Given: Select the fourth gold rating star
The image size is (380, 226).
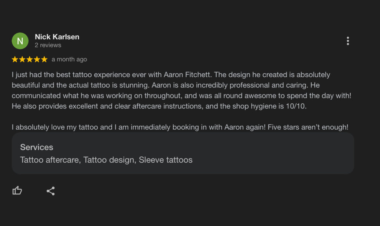Looking at the screenshot, I should pos(37,59).
